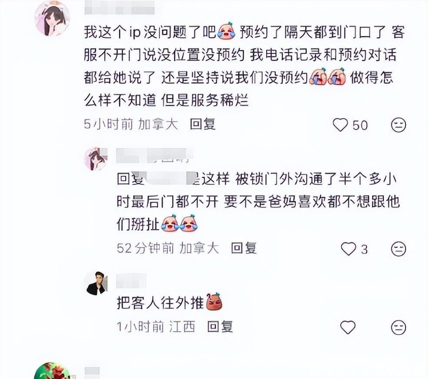This screenshot has height=379, width=428.
Task: Tap the like count 50
Action: (x=360, y=126)
